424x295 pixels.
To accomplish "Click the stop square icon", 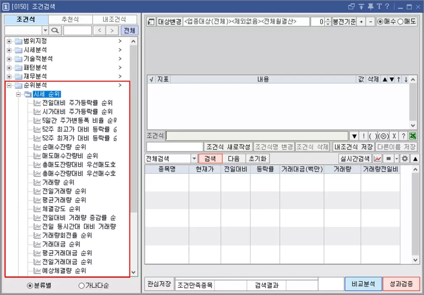I will point(388,159).
